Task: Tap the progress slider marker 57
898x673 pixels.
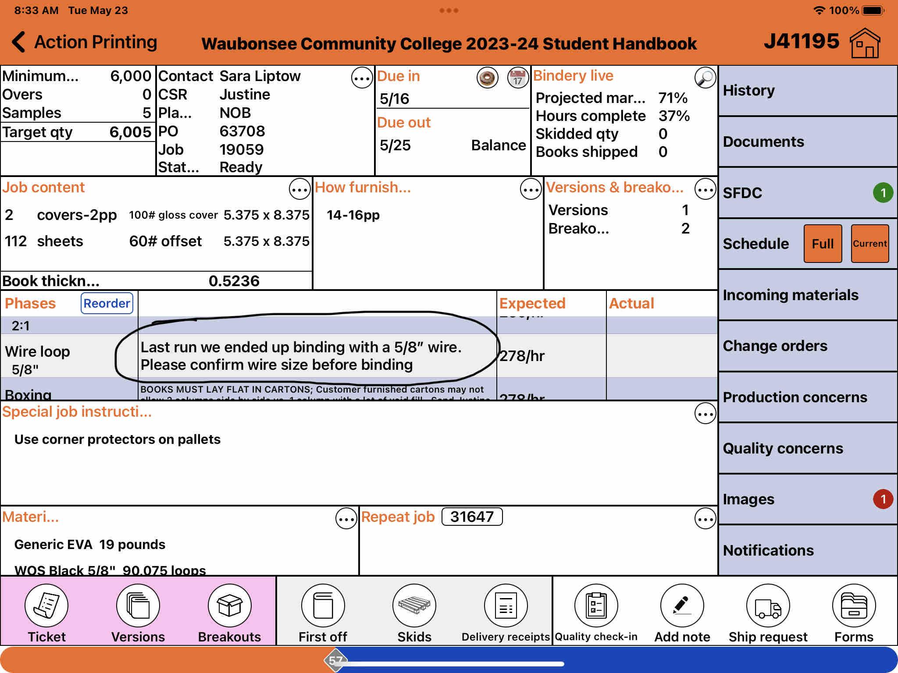Action: coord(335,661)
